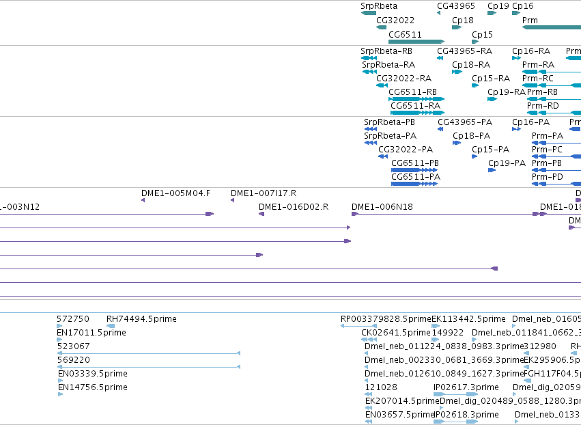Screen dimensions: 581x425
Task: Select the Prm-RD transcript label
Action: pos(543,106)
